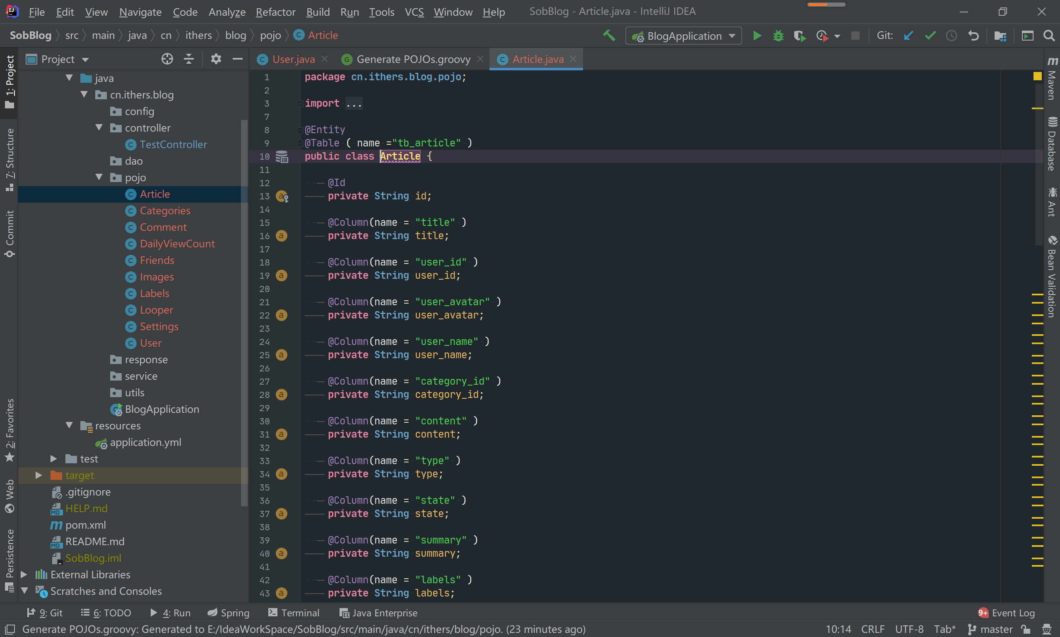The height and width of the screenshot is (637, 1060).
Task: Click the yellow inspection indicator square
Action: coord(1037,77)
